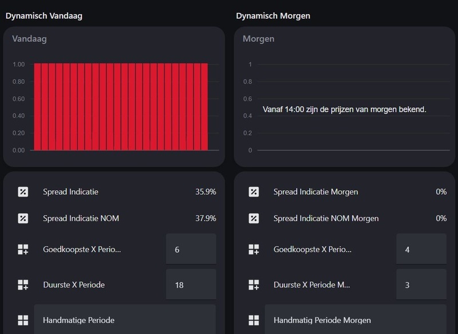Open the Handmatige Periode field
Image resolution: width=458 pixels, height=334 pixels.
click(124, 320)
